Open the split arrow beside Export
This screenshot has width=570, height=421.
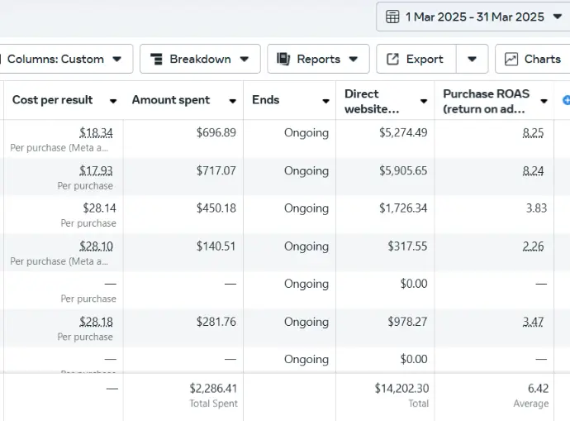pyautogui.click(x=472, y=59)
